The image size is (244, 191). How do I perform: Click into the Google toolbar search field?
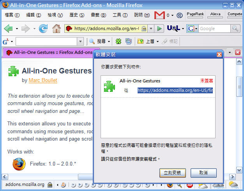click(46, 41)
